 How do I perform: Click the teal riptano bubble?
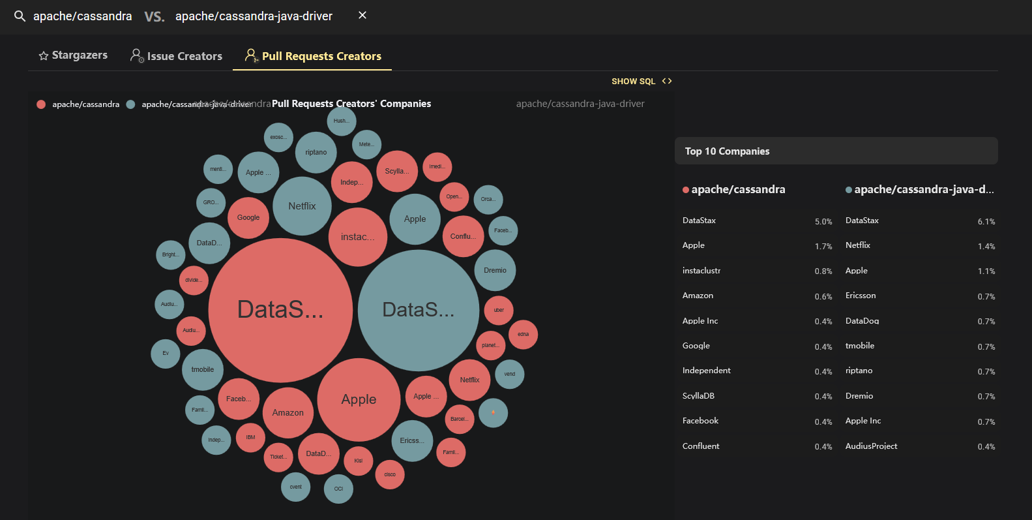316,153
